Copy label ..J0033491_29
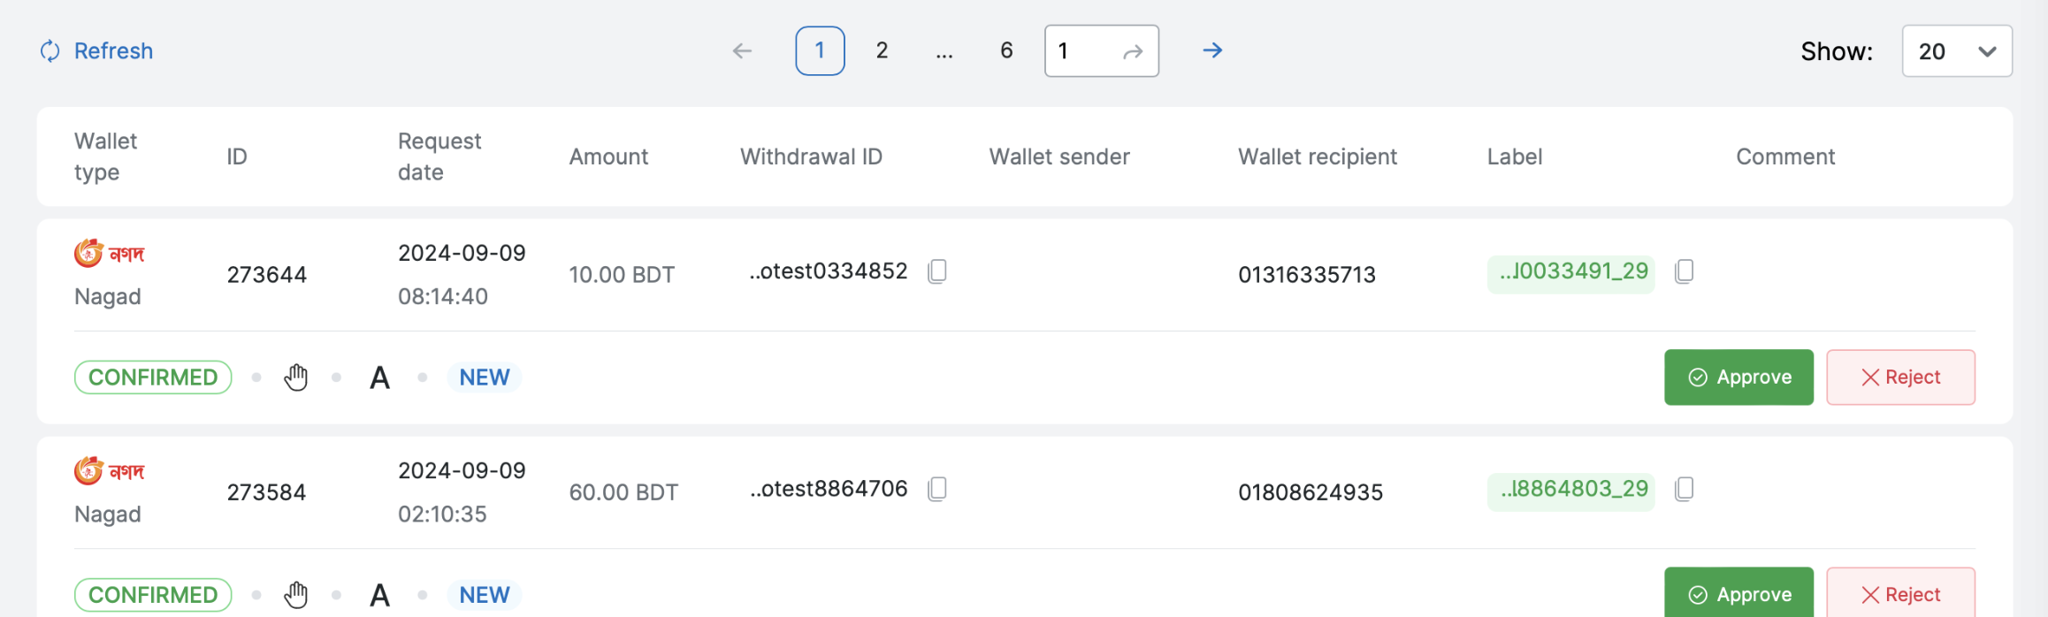Screen dimensions: 2048x617 click(1685, 271)
